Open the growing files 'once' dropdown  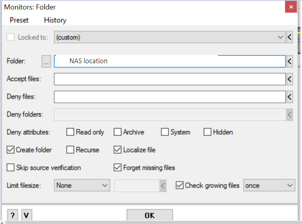269,185
